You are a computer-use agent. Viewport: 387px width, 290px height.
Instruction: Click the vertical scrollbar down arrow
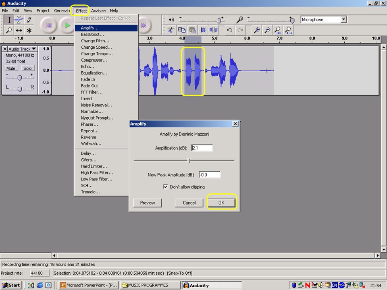pos(383,249)
